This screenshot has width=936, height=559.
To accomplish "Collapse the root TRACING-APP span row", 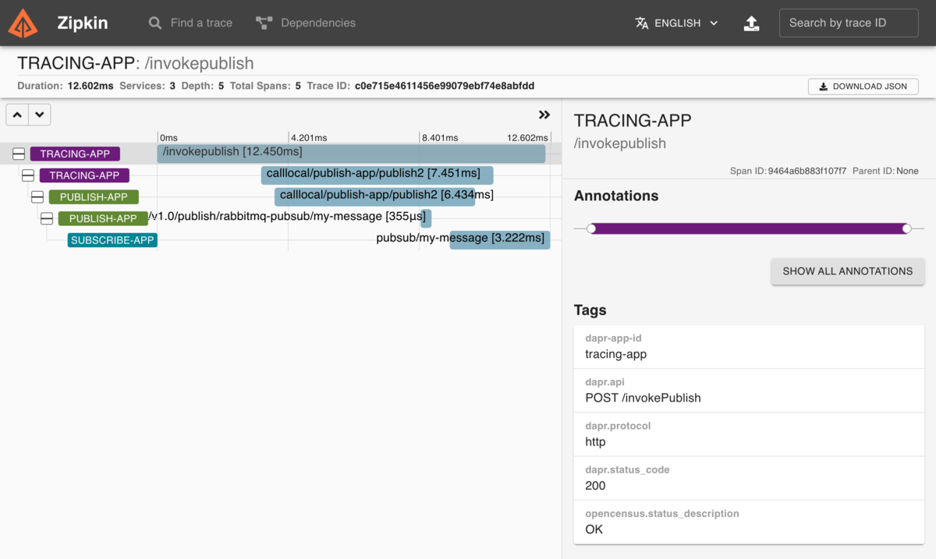I will click(x=19, y=154).
